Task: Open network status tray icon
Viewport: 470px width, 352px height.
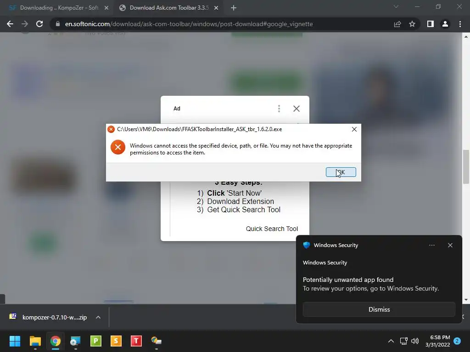Action: 403,341
